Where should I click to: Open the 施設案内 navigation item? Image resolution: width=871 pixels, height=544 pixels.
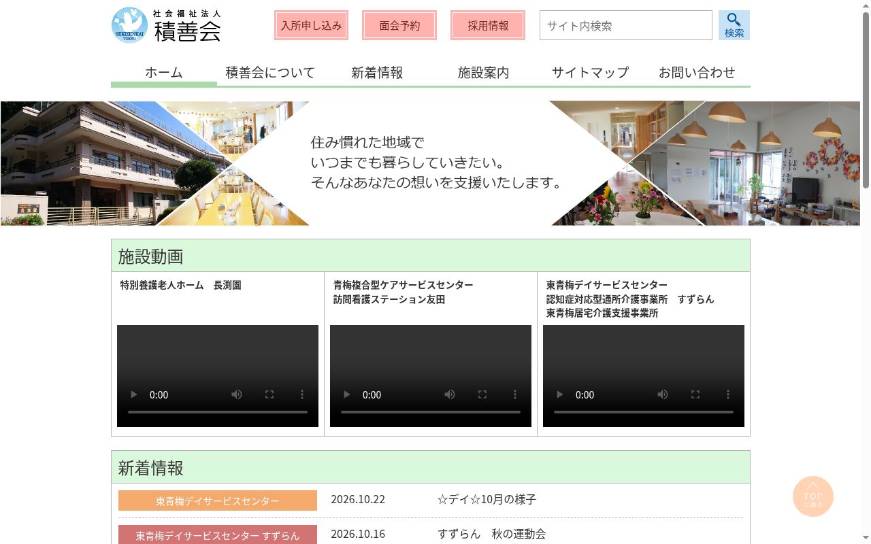coord(483,72)
